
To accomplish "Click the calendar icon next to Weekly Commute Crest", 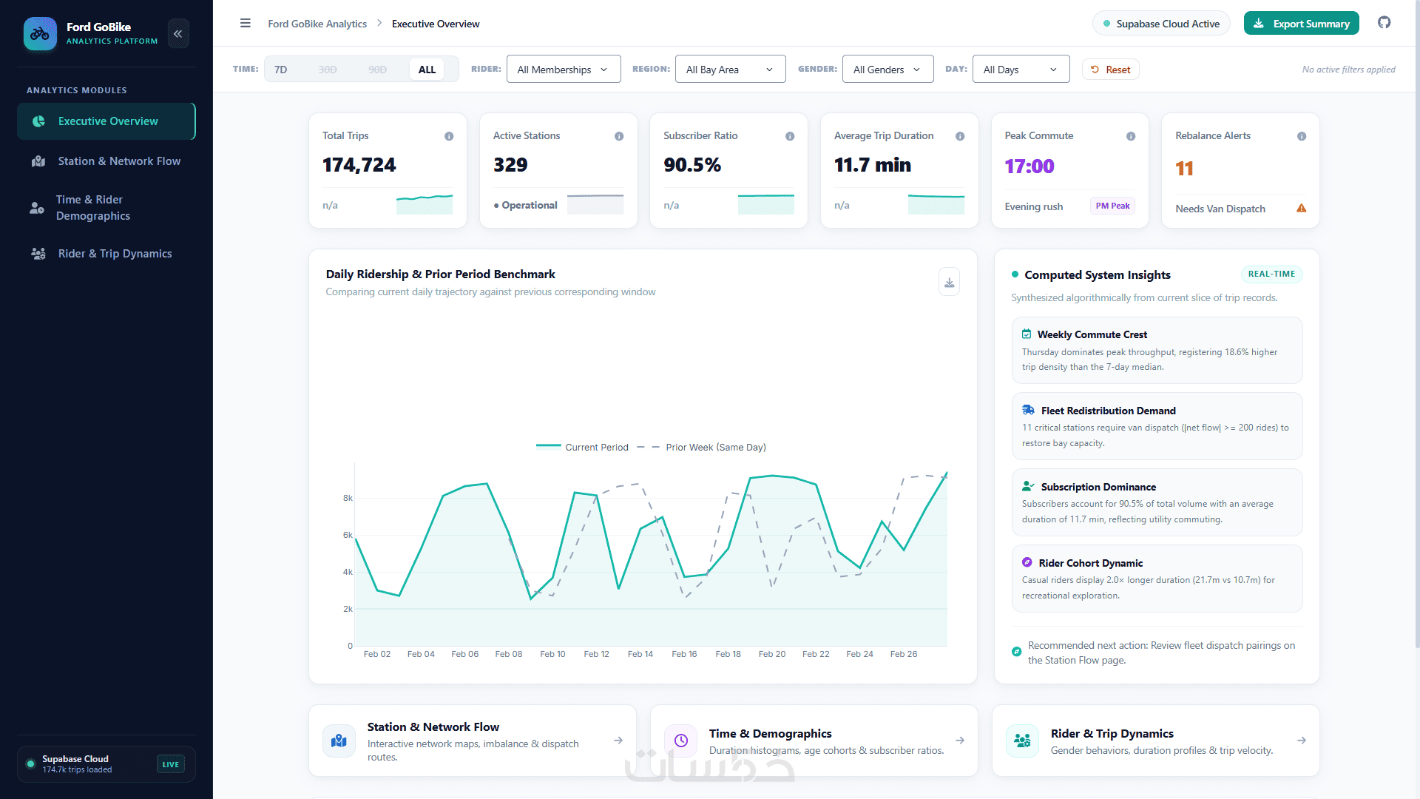I will coord(1027,334).
